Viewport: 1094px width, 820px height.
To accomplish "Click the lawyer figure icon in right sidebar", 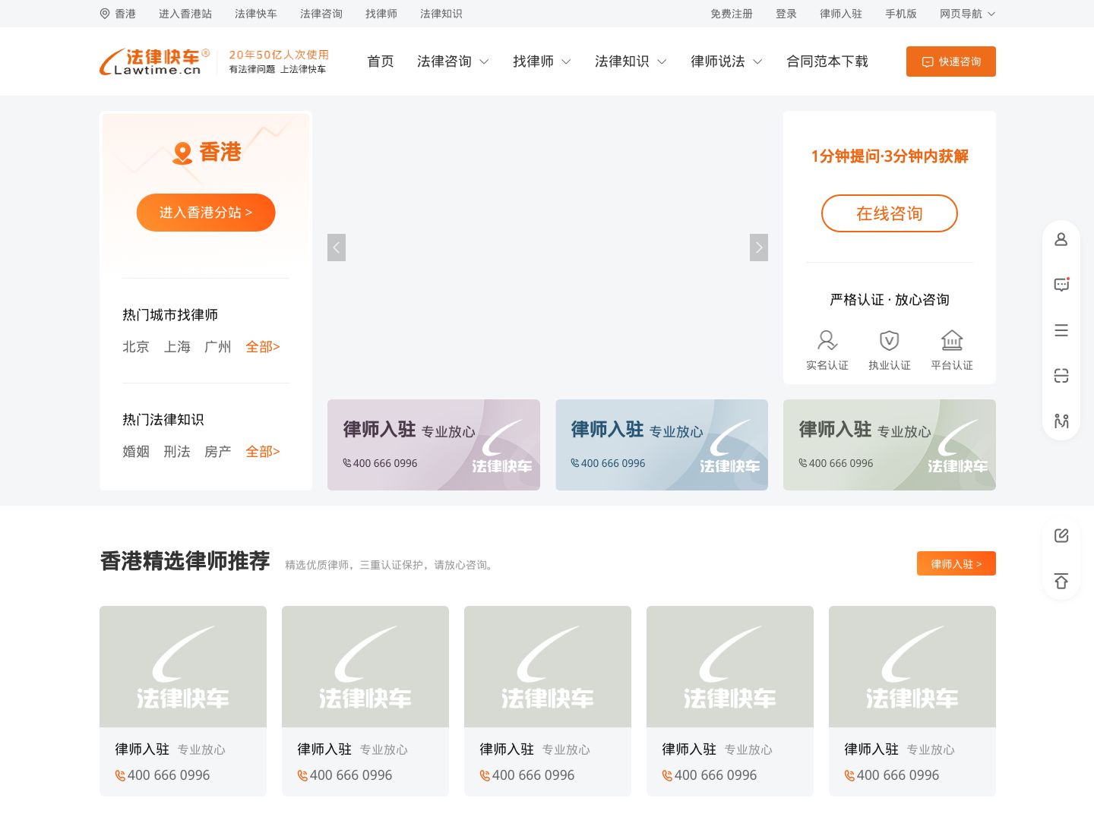I will [1061, 421].
